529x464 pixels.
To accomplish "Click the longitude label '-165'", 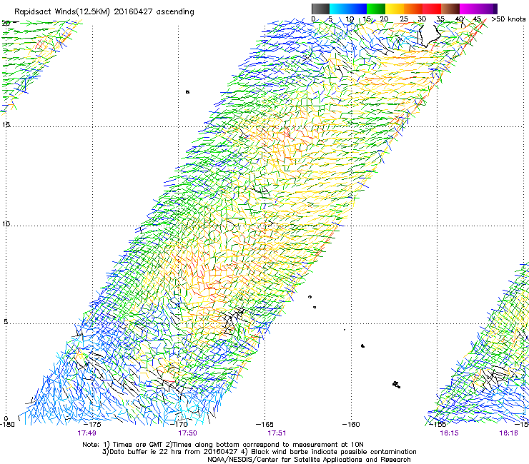I will click(264, 425).
